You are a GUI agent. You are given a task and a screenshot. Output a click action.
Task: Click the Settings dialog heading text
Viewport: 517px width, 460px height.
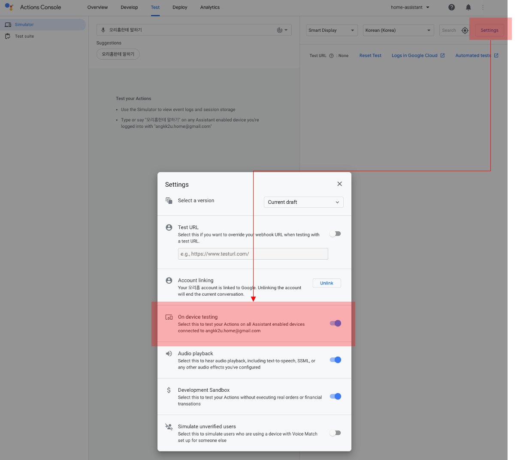(177, 185)
